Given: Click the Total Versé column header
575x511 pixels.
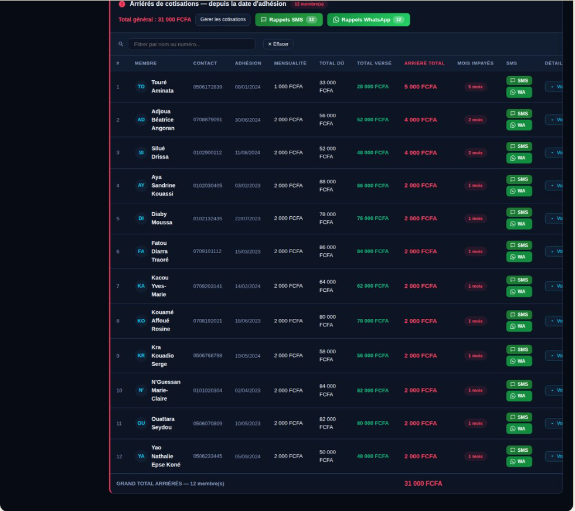Looking at the screenshot, I should tap(374, 63).
